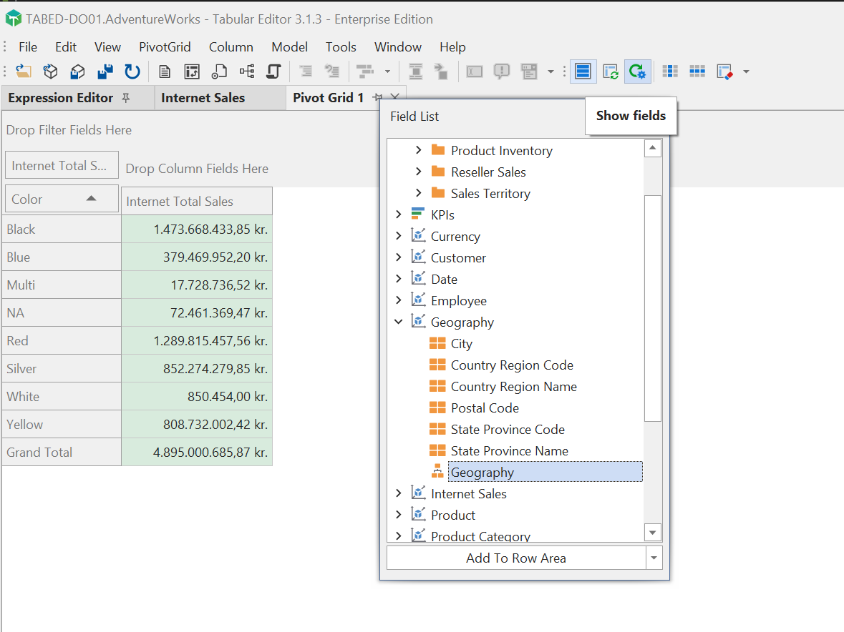Collapse the Geography table
Screen dimensions: 844x632
399,322
